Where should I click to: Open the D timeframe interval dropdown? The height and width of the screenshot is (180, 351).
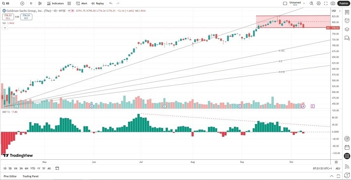click(x=31, y=3)
